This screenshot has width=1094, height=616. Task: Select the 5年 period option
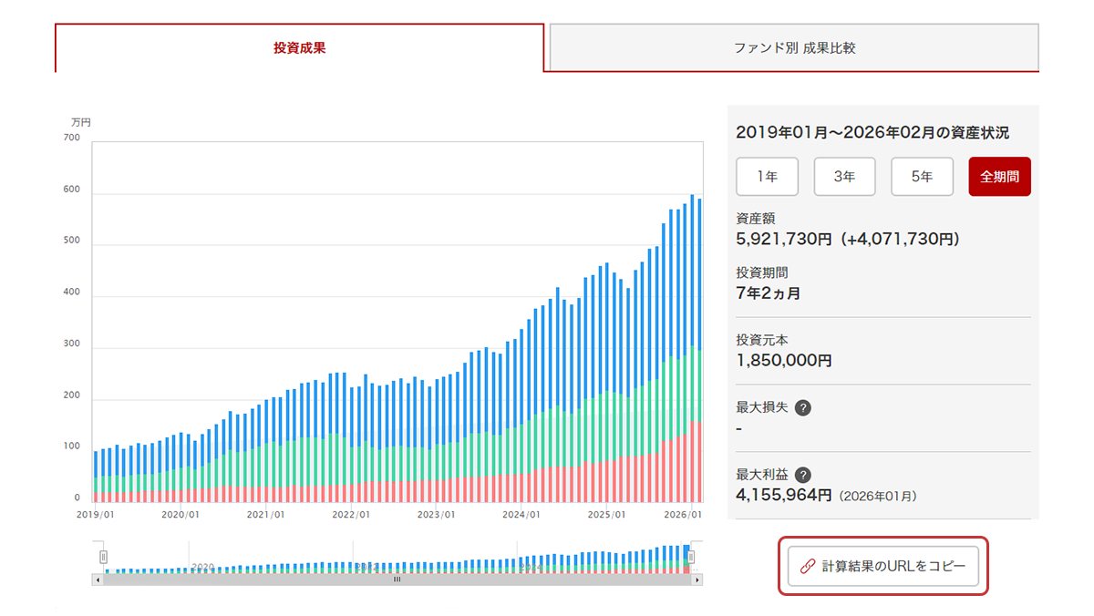pyautogui.click(x=922, y=177)
